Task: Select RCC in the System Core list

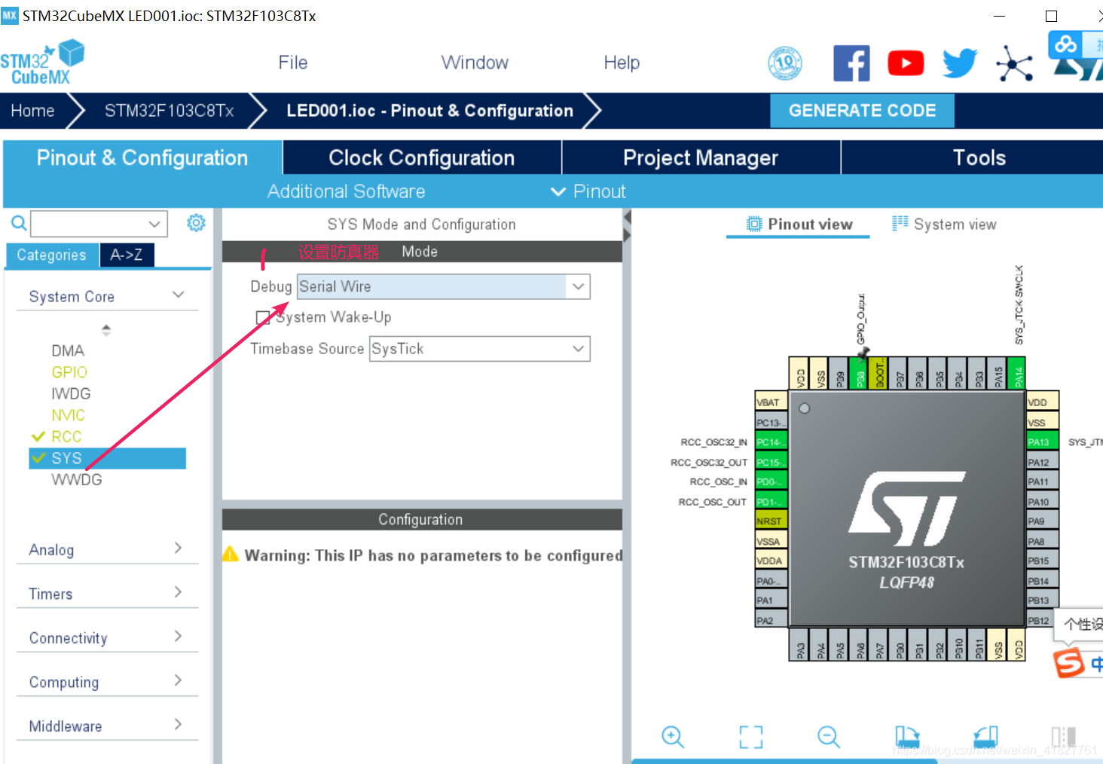Action: [x=66, y=436]
